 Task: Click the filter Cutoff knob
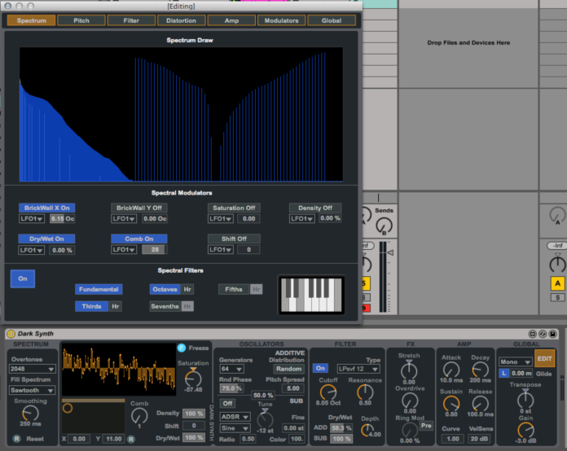327,392
